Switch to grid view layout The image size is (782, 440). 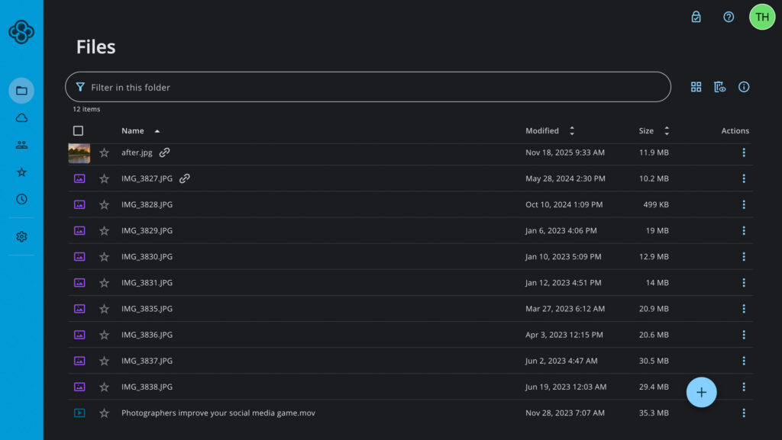pos(696,87)
